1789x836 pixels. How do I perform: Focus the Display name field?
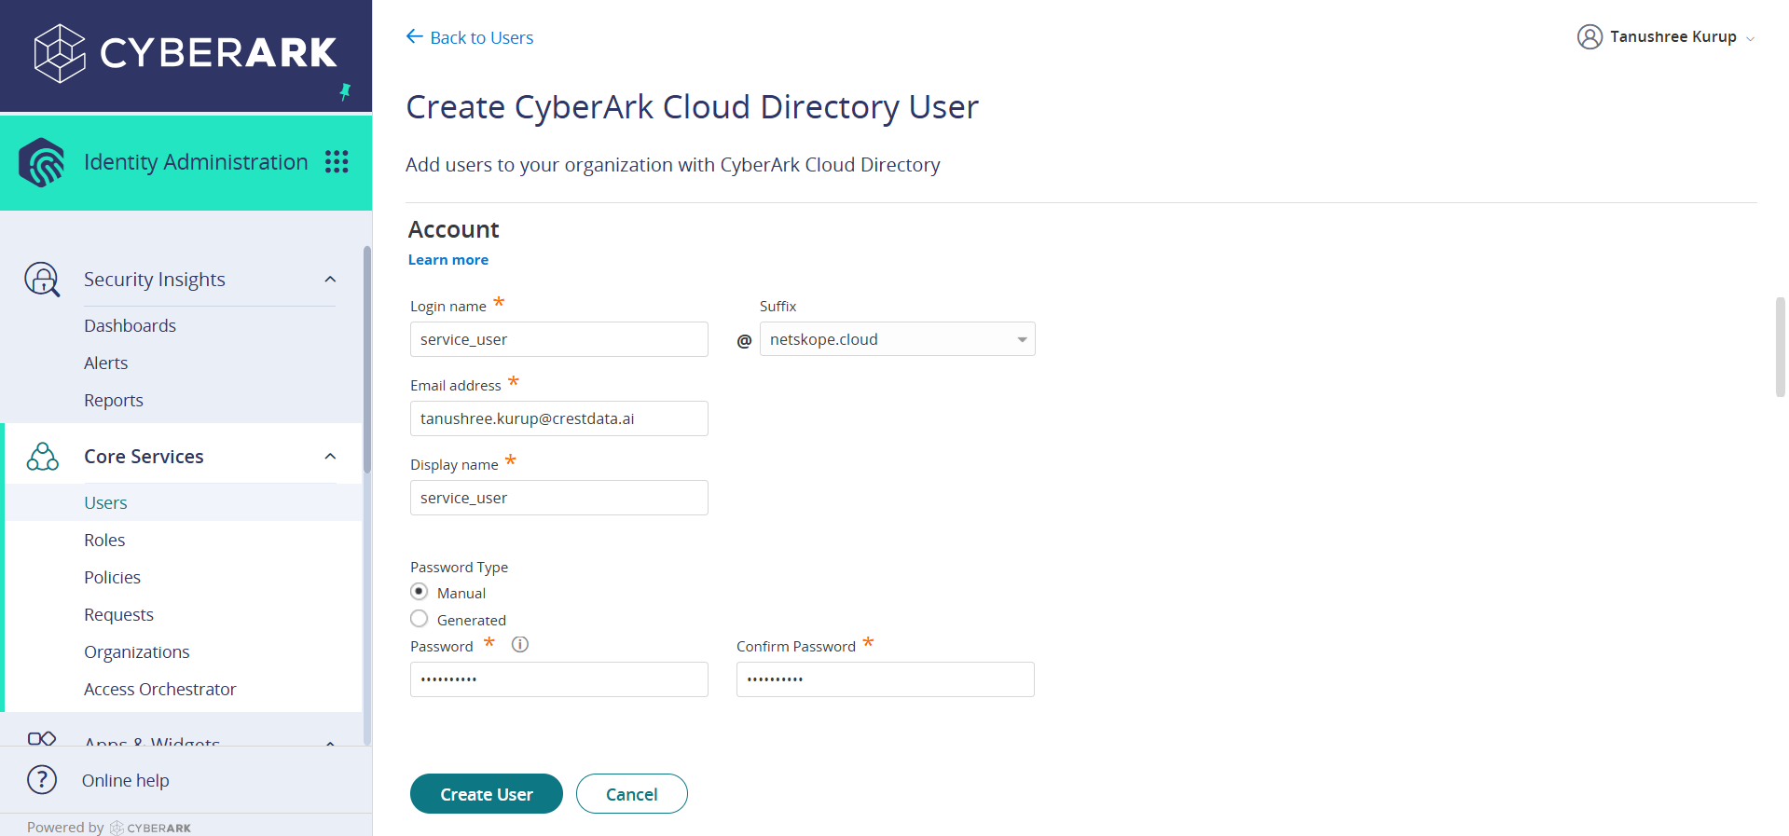click(x=559, y=498)
